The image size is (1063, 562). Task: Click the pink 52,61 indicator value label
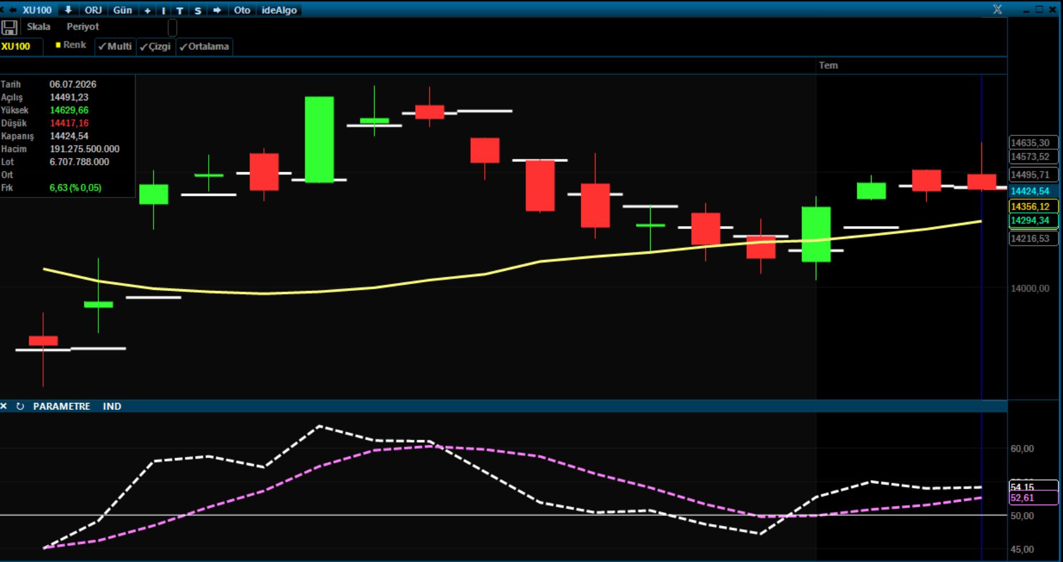[1033, 498]
